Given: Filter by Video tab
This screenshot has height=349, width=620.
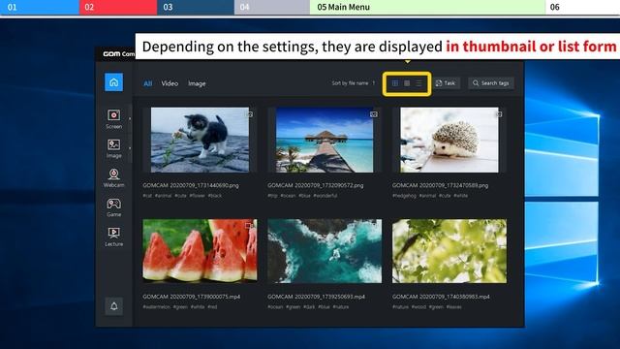Looking at the screenshot, I should point(170,83).
